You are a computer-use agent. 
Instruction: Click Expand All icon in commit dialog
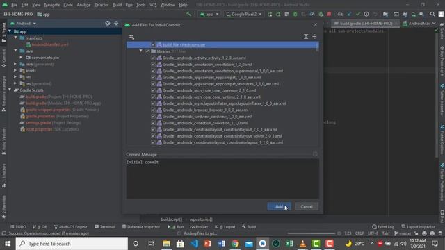click(306, 36)
